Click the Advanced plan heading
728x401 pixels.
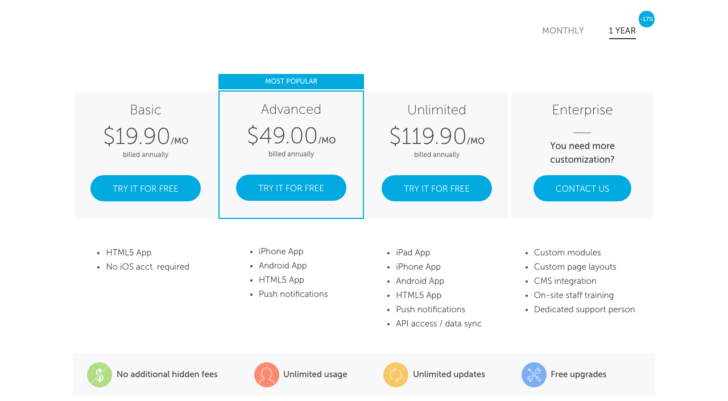tap(291, 109)
